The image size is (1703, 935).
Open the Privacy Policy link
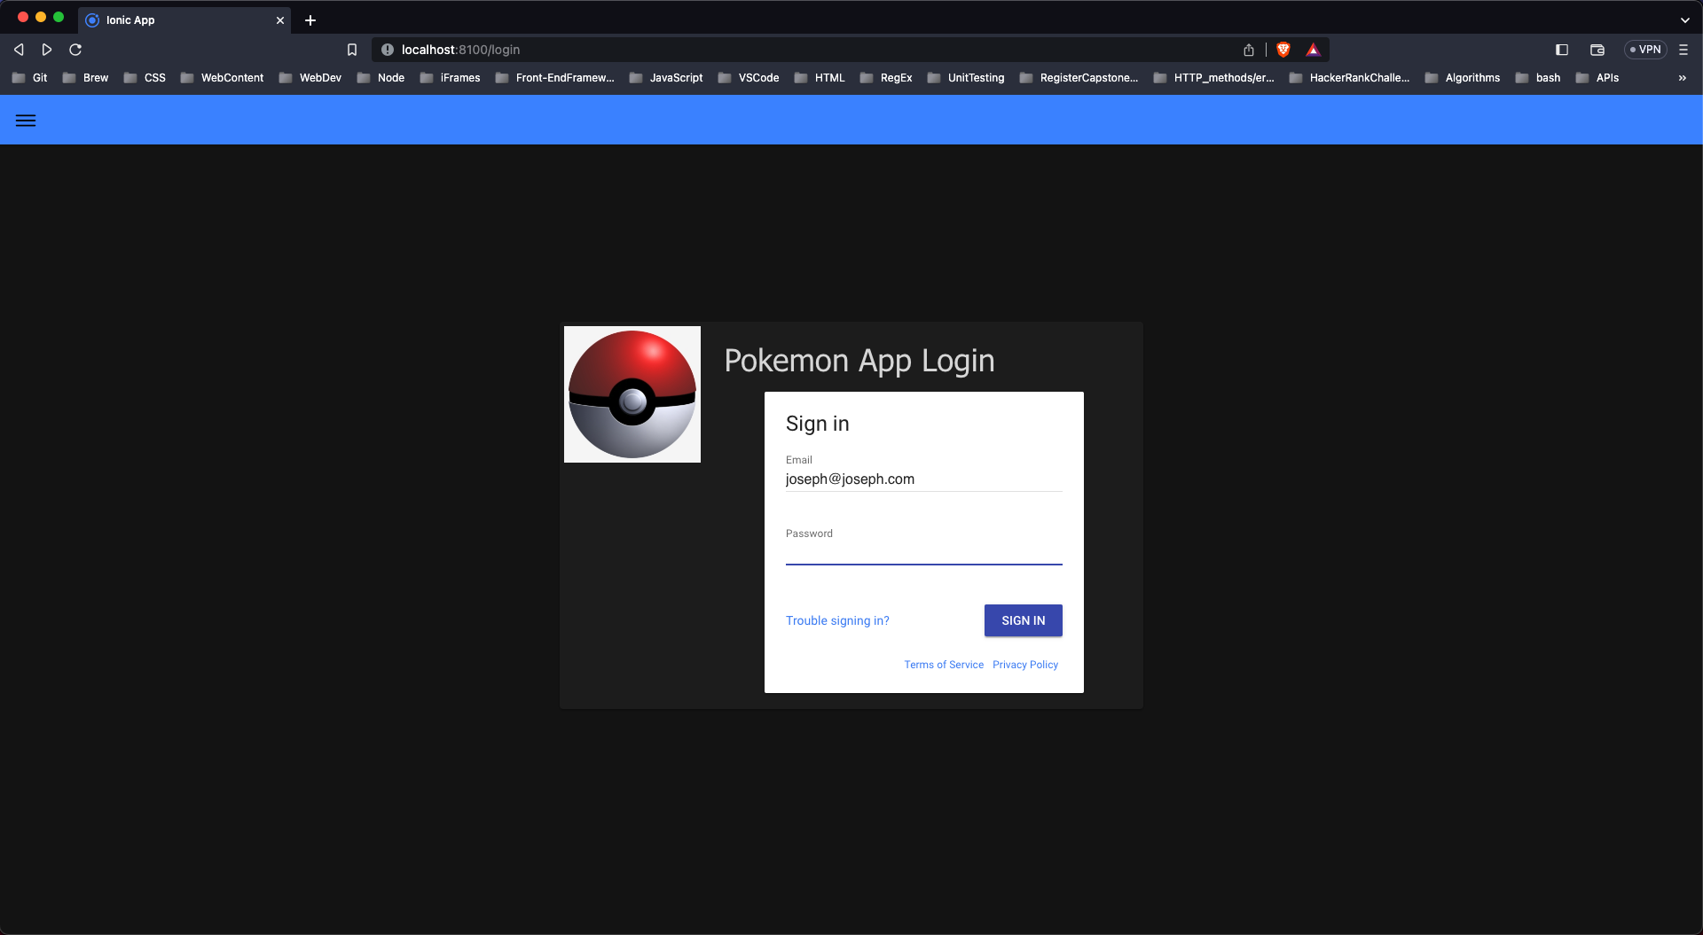1025,665
